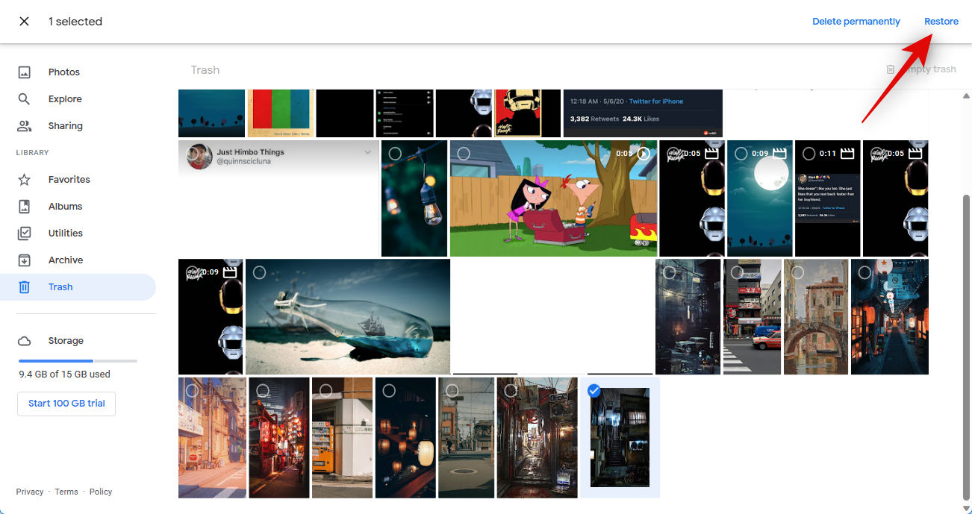Screen dimensions: 972x514
Task: Go to Sharing label in sidebar
Action: tap(66, 126)
